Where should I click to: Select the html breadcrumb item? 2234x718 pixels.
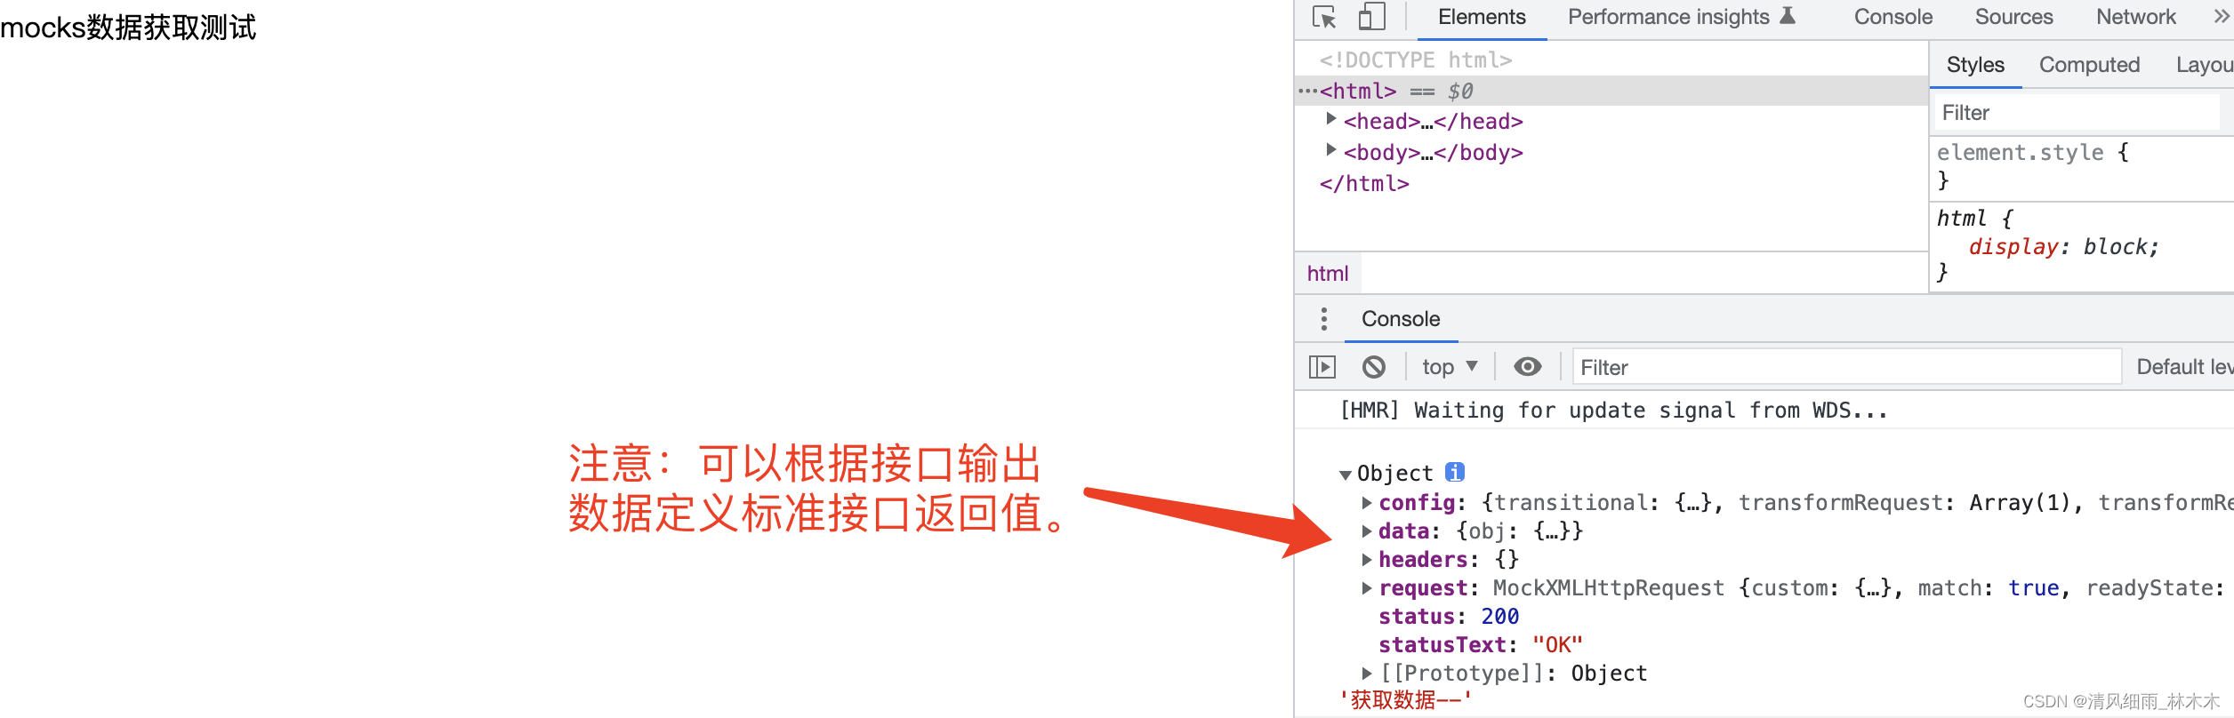click(x=1328, y=274)
